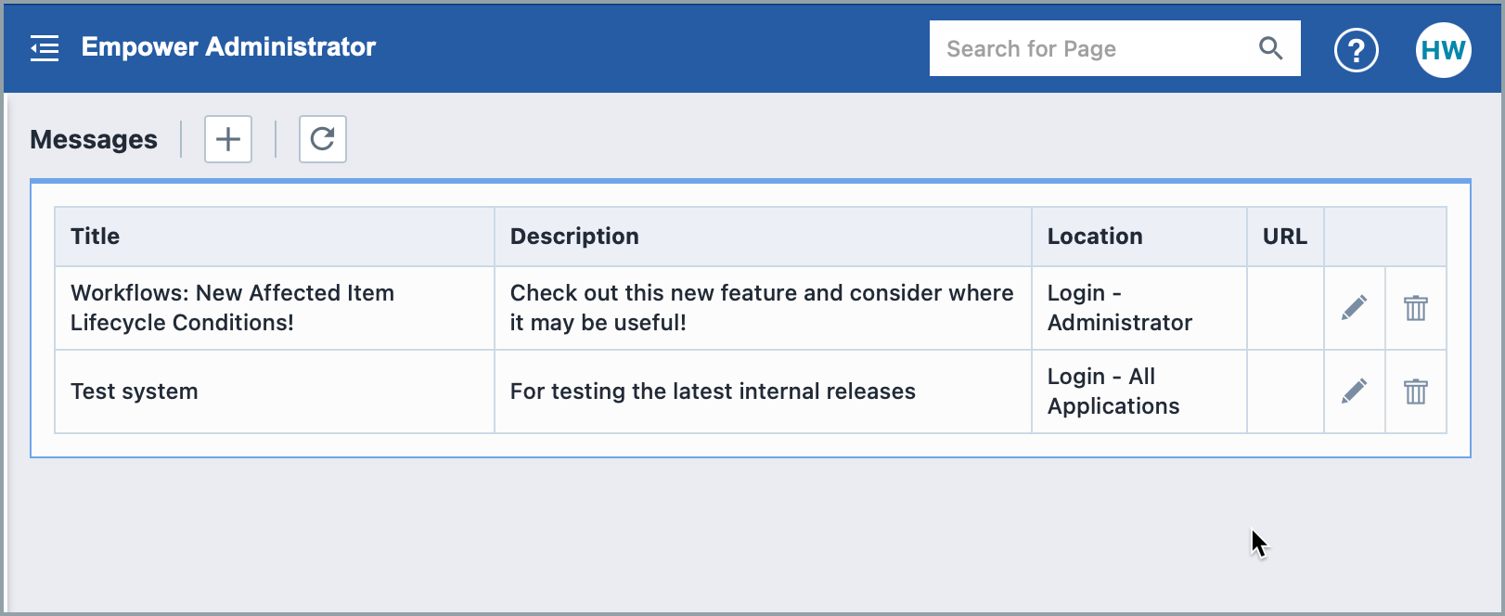Delete the Workflows message with trash icon
This screenshot has height=616, width=1505.
coord(1415,308)
